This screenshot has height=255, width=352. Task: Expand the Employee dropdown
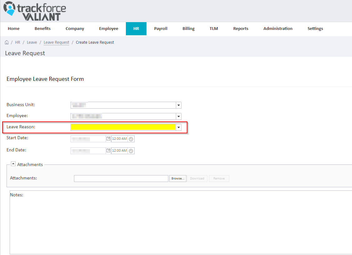(x=179, y=116)
